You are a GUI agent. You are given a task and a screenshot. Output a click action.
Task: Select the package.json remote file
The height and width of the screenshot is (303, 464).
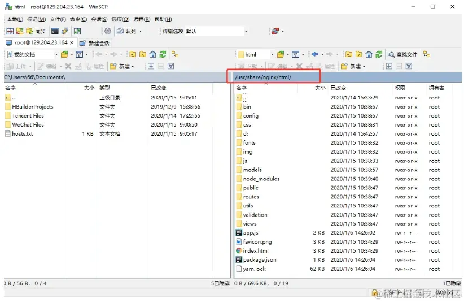[x=260, y=260]
